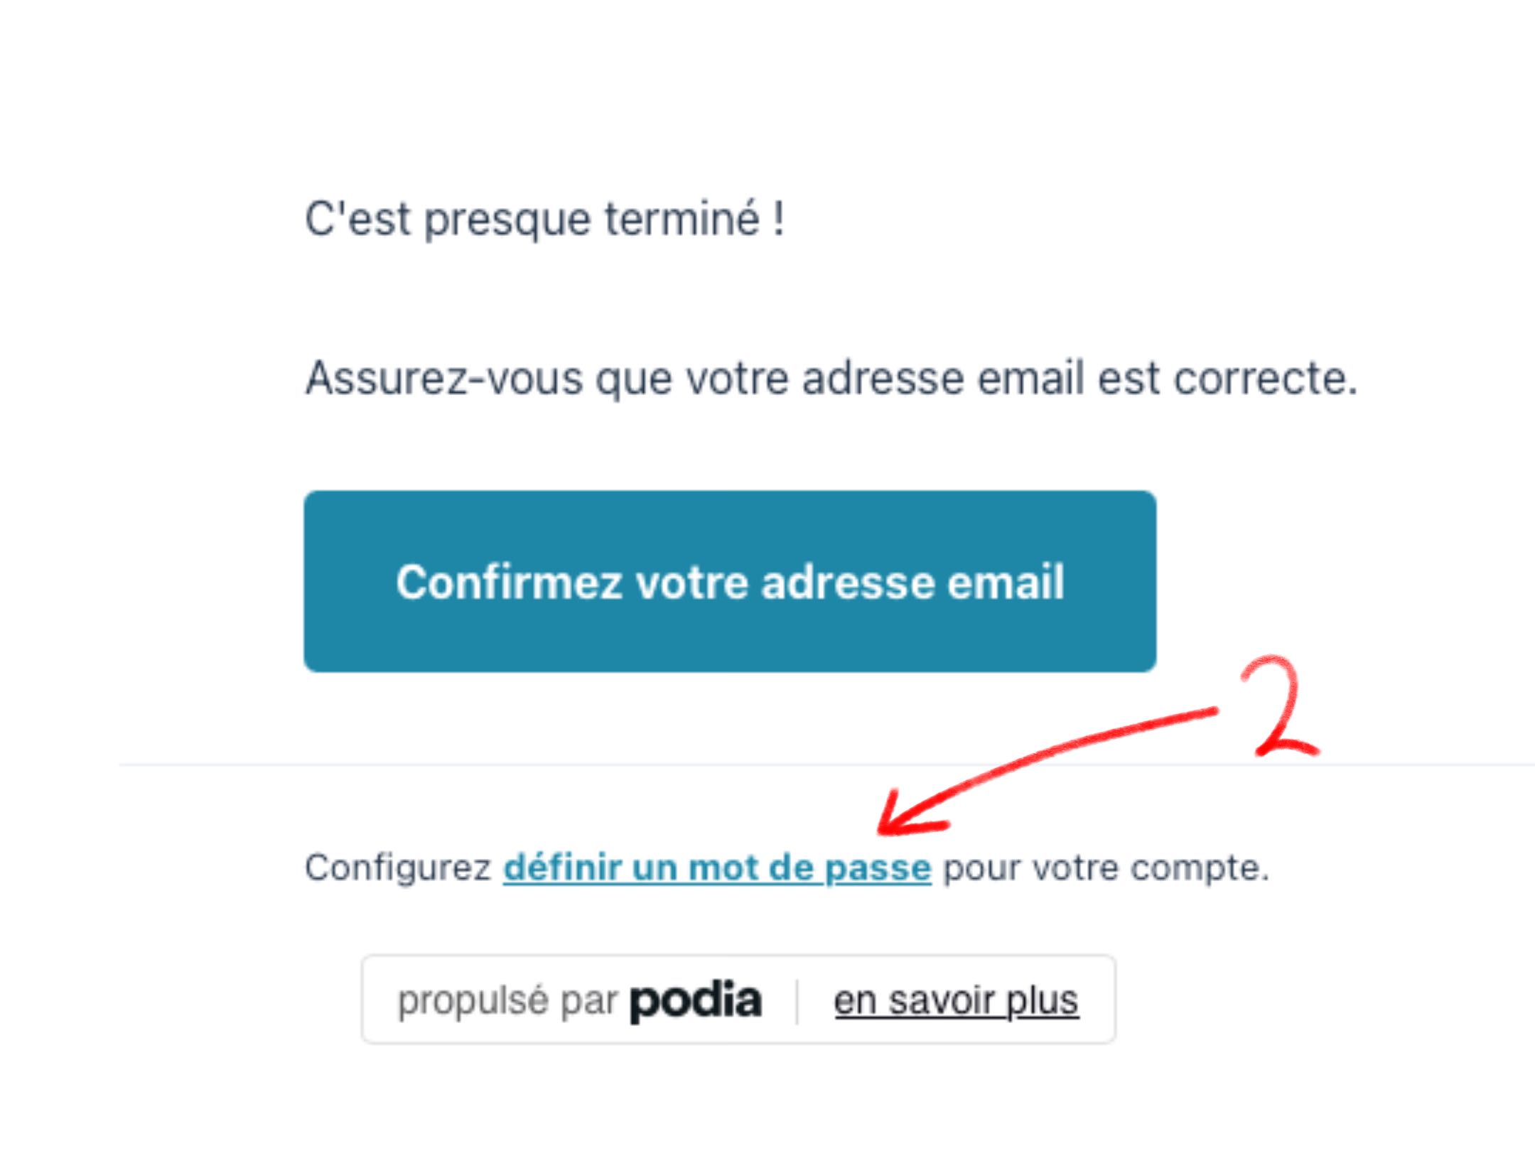Click the bold podia logo
The height and width of the screenshot is (1151, 1535).
(695, 1000)
